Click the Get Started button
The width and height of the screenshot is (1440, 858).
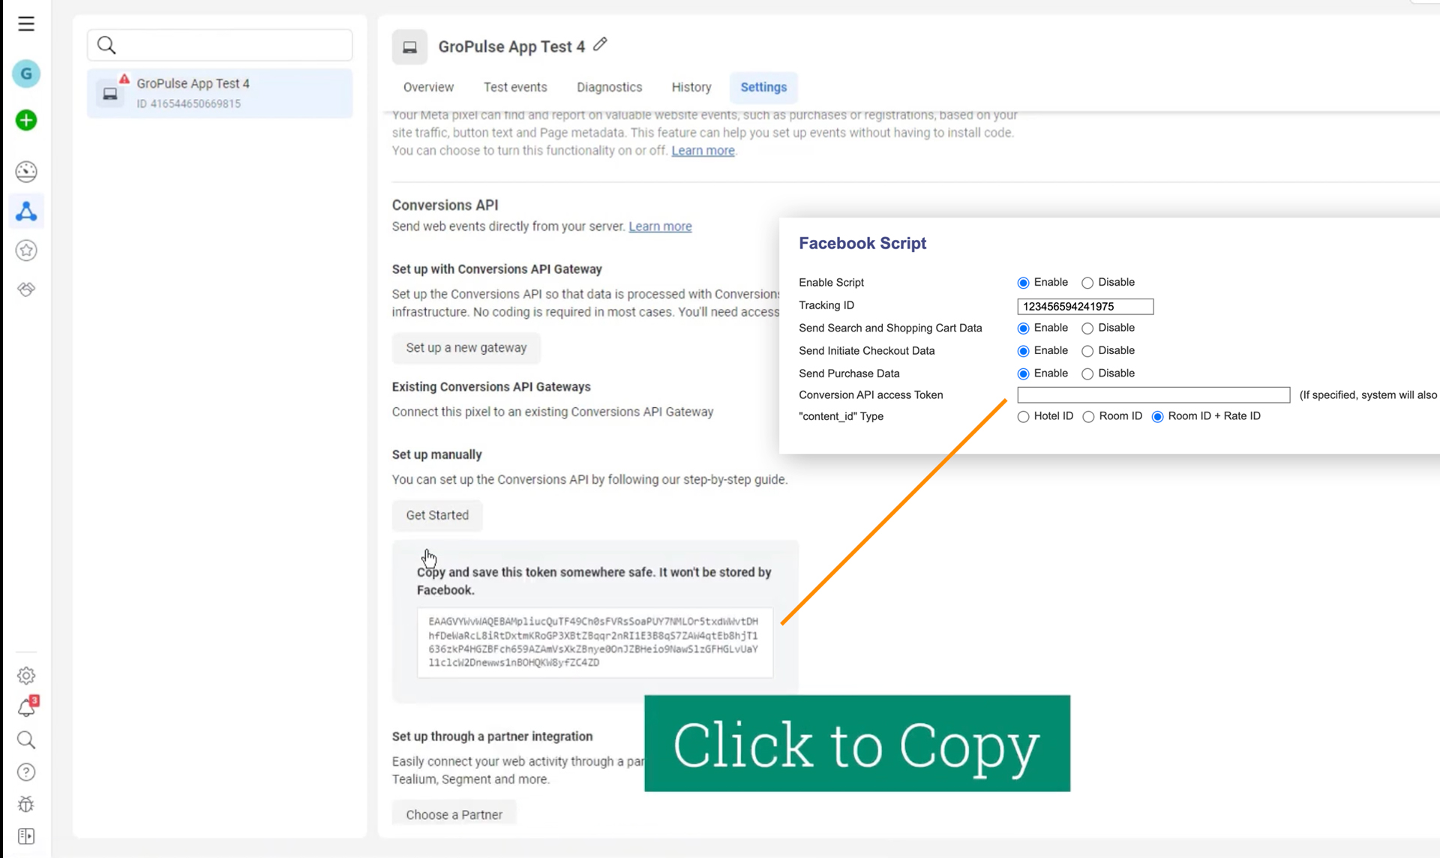(437, 515)
